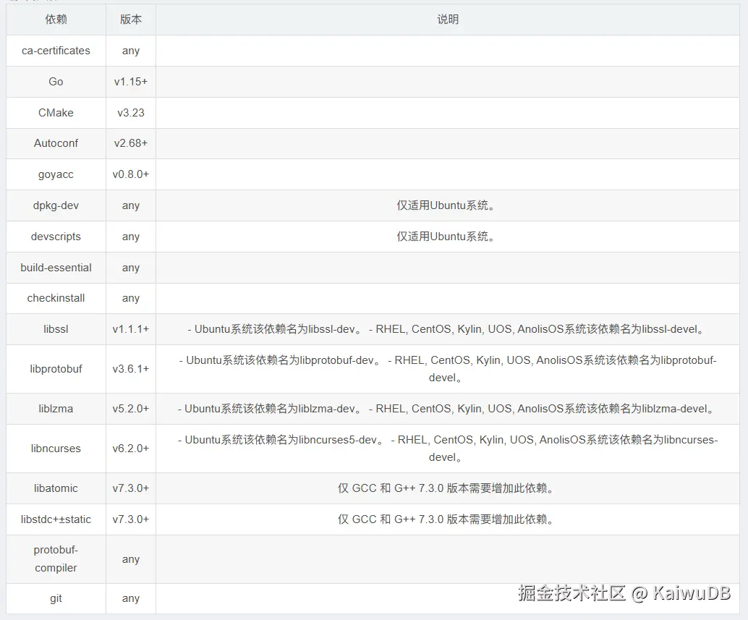Click the 依赖 column header
The image size is (748, 620).
click(56, 20)
